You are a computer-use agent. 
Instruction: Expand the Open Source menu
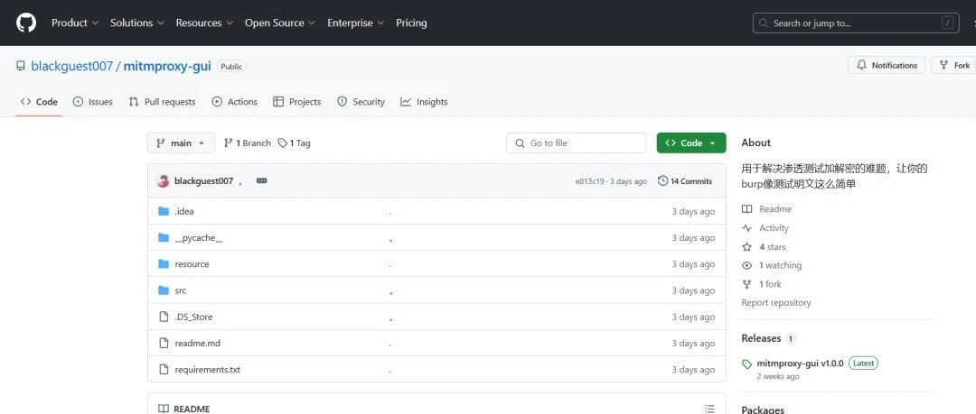280,23
